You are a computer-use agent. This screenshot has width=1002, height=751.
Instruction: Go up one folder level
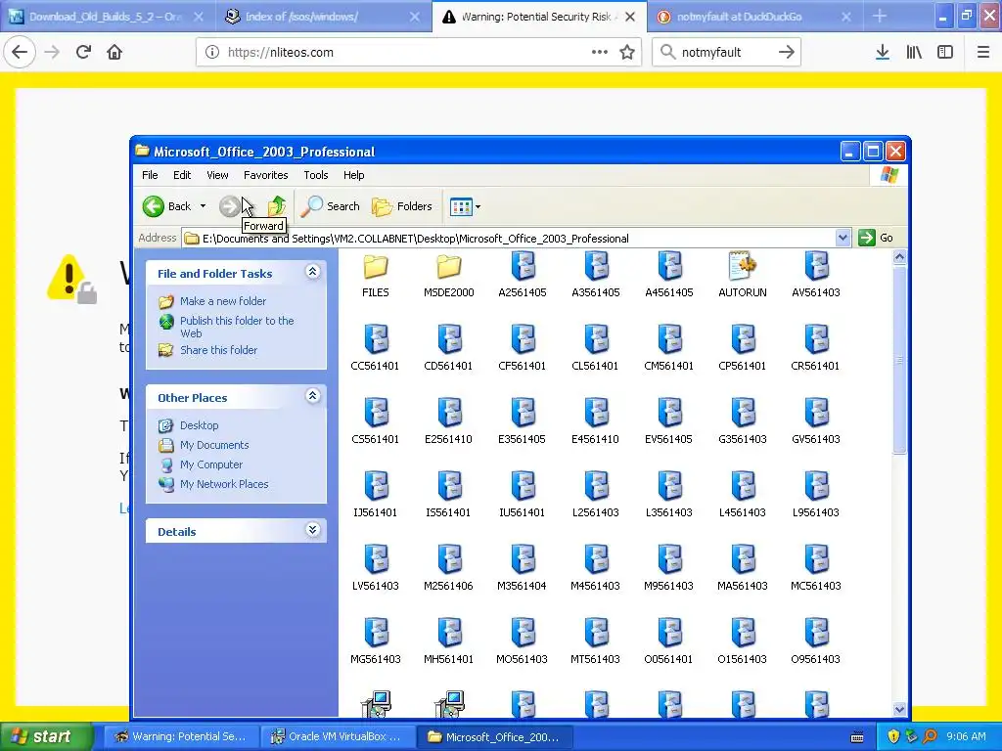277,206
